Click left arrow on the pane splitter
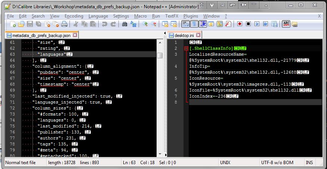This screenshot has height=169, width=327. click(165, 33)
